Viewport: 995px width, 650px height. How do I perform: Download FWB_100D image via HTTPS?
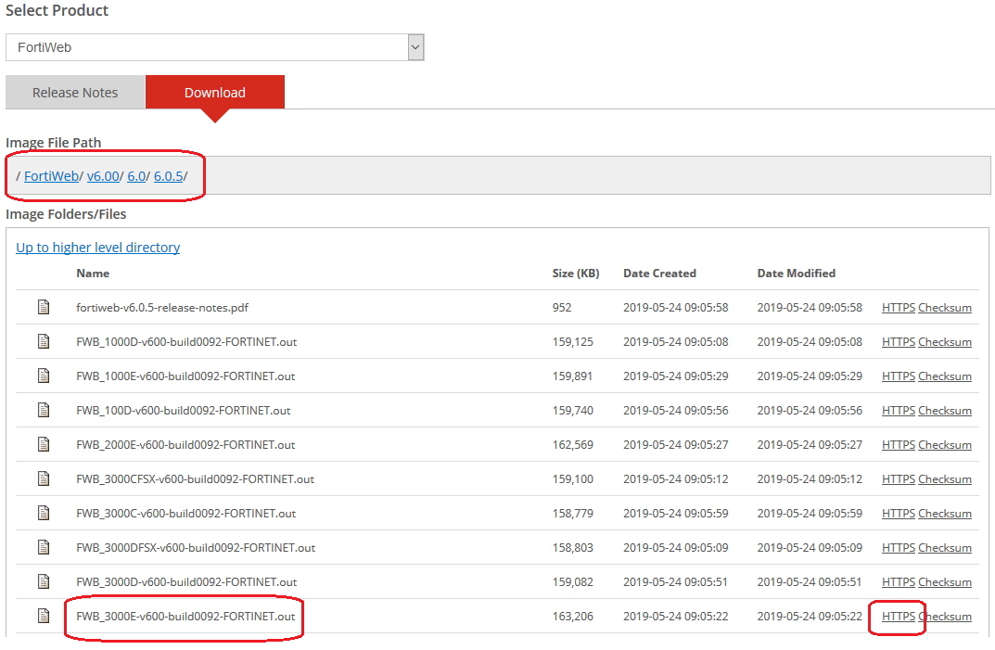click(x=898, y=411)
